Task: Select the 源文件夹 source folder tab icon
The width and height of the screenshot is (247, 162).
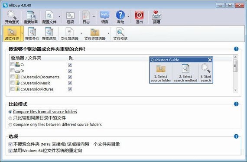Action: click(x=12, y=34)
